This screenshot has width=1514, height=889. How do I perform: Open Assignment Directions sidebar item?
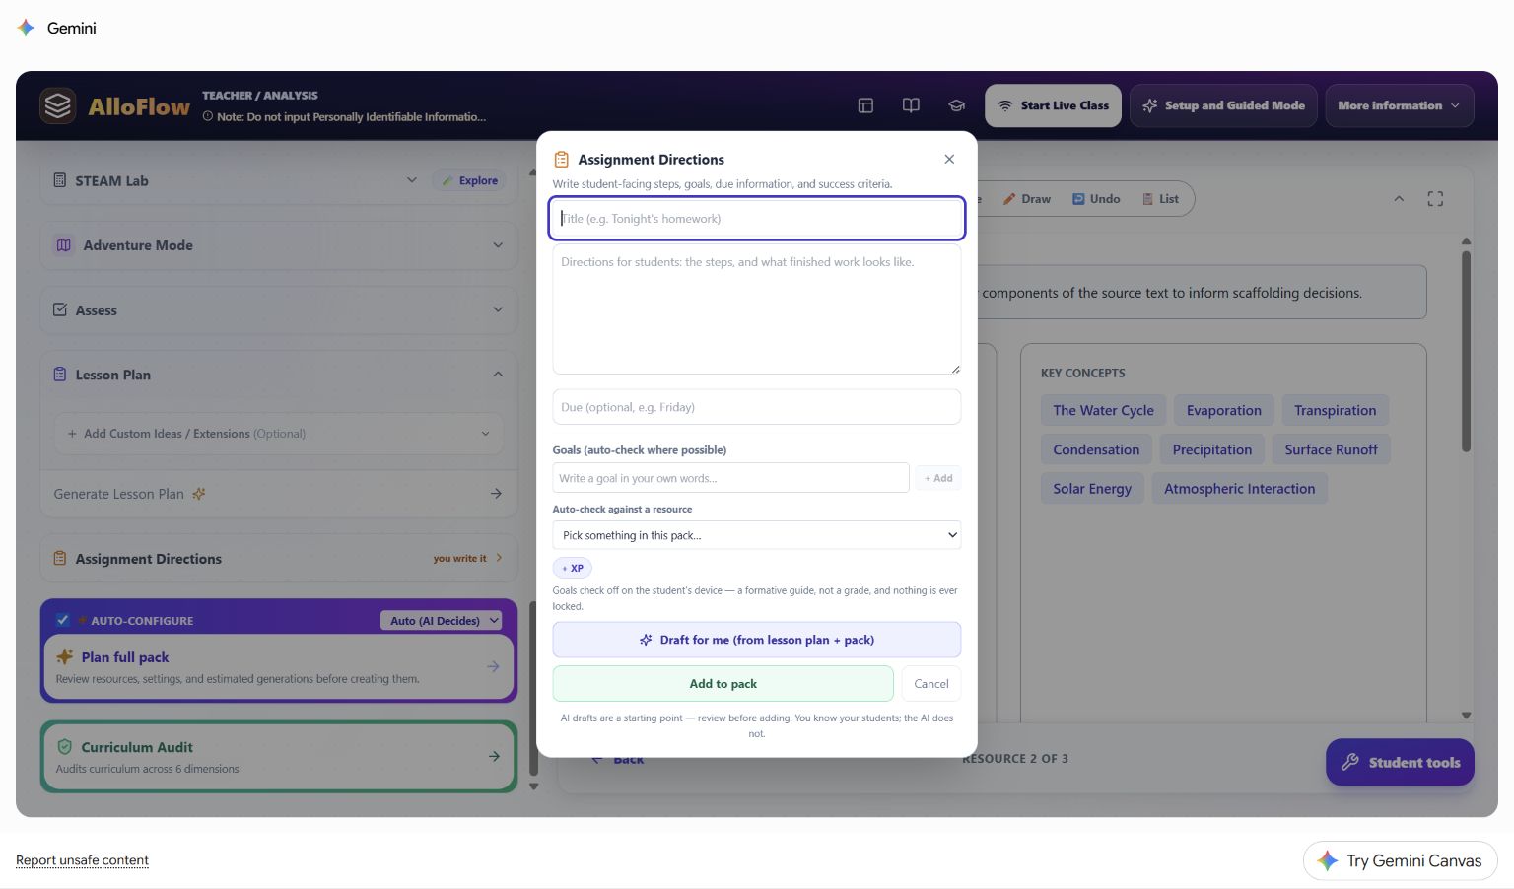tap(279, 558)
